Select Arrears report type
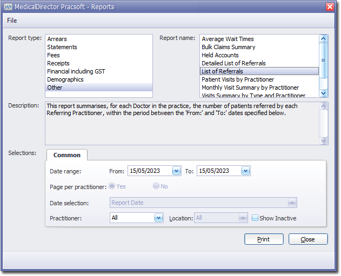This screenshot has width=341, height=276. click(57, 39)
